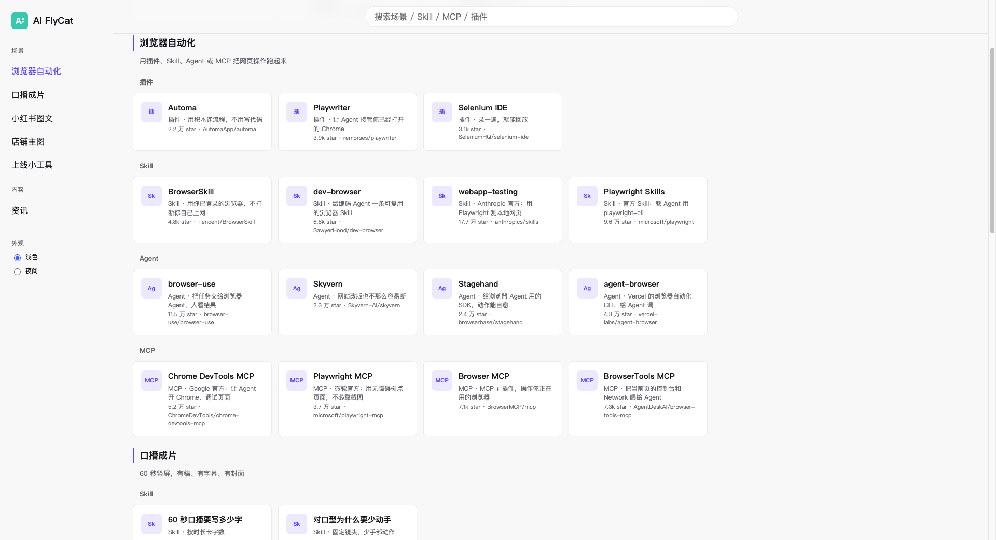Click the Sk badge on 对口型为什么要少动手

(x=297, y=524)
